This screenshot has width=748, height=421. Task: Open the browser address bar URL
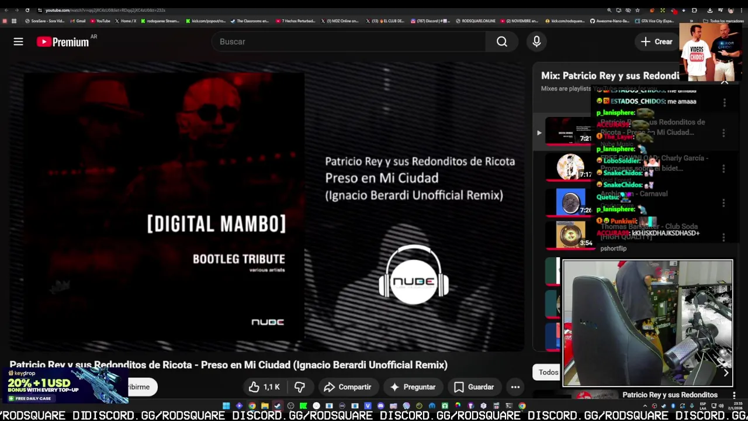point(105,10)
